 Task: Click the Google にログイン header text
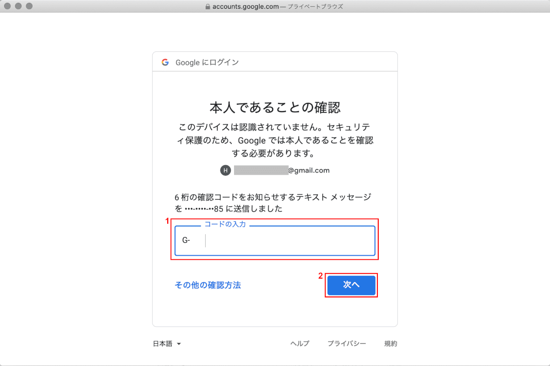[207, 62]
